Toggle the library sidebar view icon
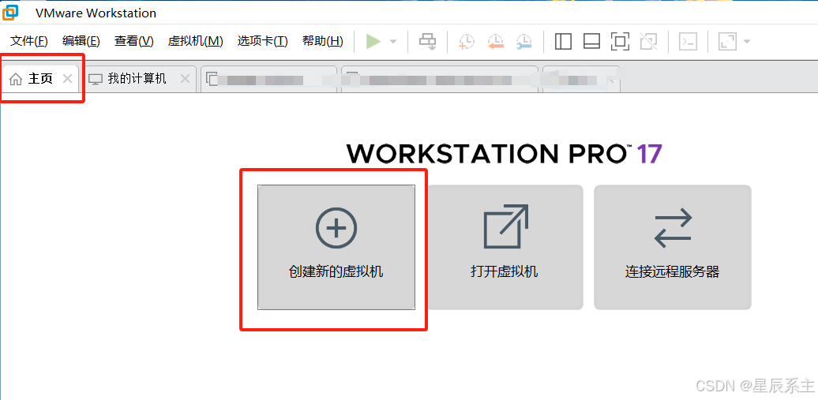 pyautogui.click(x=563, y=41)
